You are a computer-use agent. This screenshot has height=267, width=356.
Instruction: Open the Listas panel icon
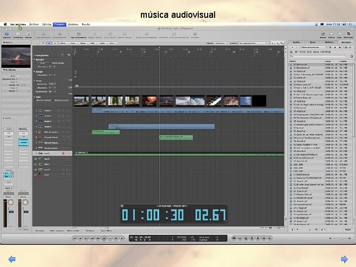point(339,34)
